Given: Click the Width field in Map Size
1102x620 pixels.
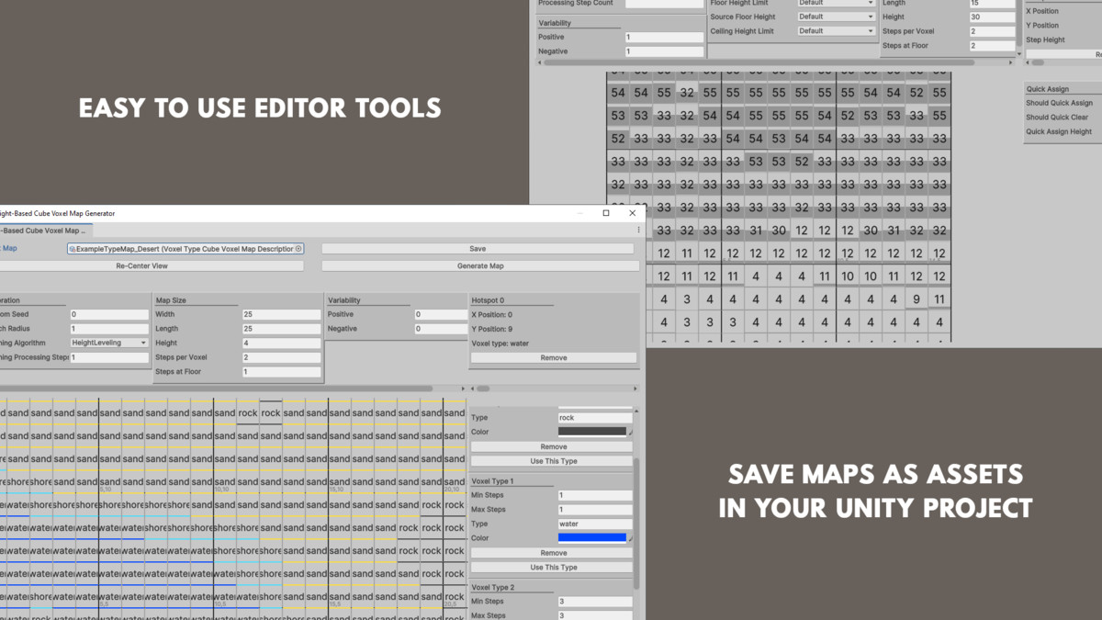Looking at the screenshot, I should pos(280,314).
